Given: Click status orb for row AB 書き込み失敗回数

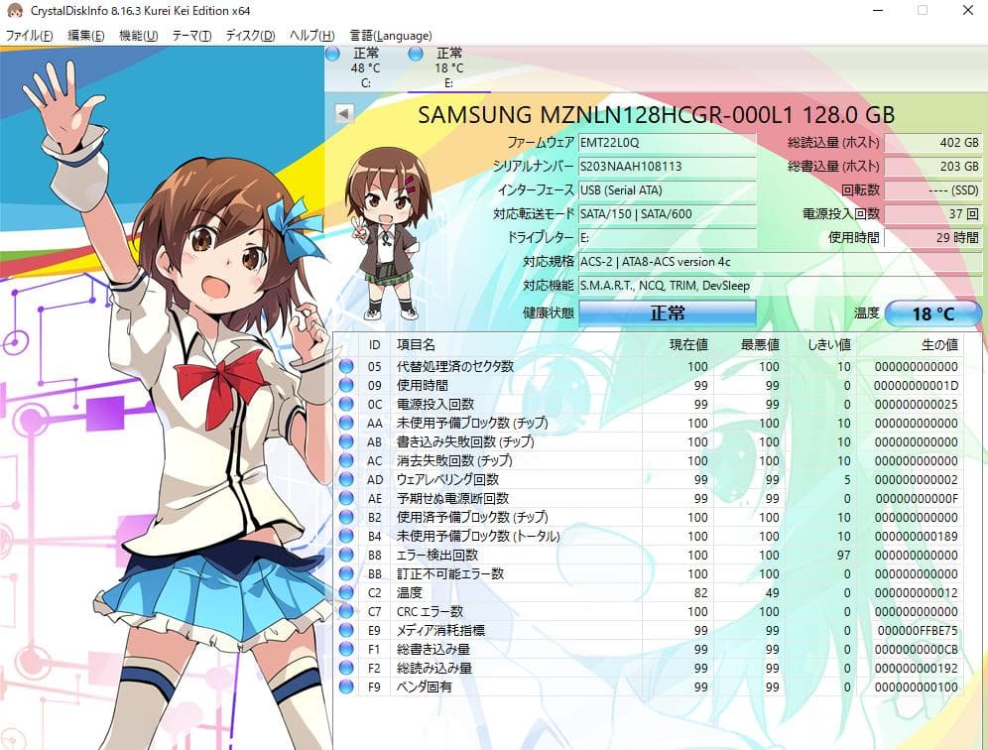Looking at the screenshot, I should point(346,441).
